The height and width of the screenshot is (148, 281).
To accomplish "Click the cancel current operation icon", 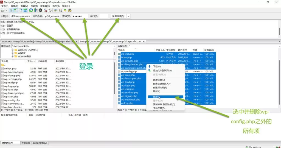I will [x=41, y=10].
